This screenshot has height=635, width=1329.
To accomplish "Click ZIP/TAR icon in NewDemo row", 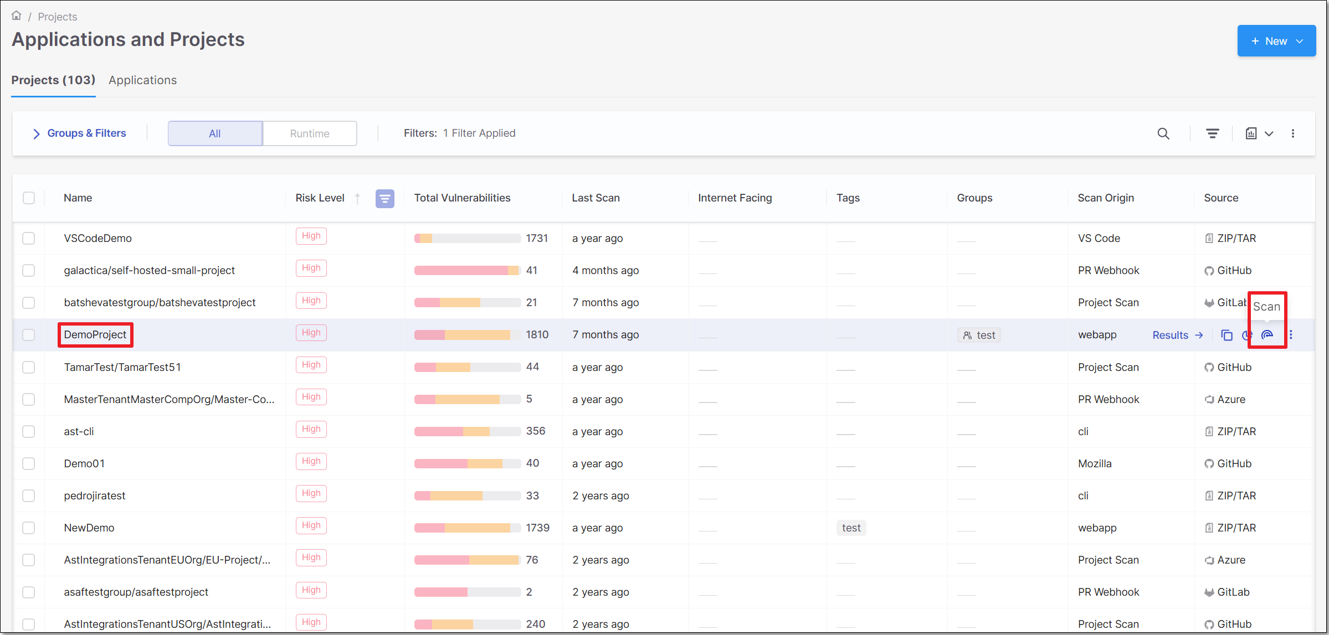I will 1209,528.
